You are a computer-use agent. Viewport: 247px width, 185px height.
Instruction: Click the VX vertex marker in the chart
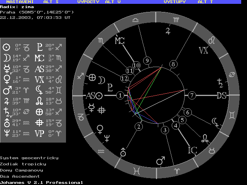pyautogui.click(x=203, y=50)
